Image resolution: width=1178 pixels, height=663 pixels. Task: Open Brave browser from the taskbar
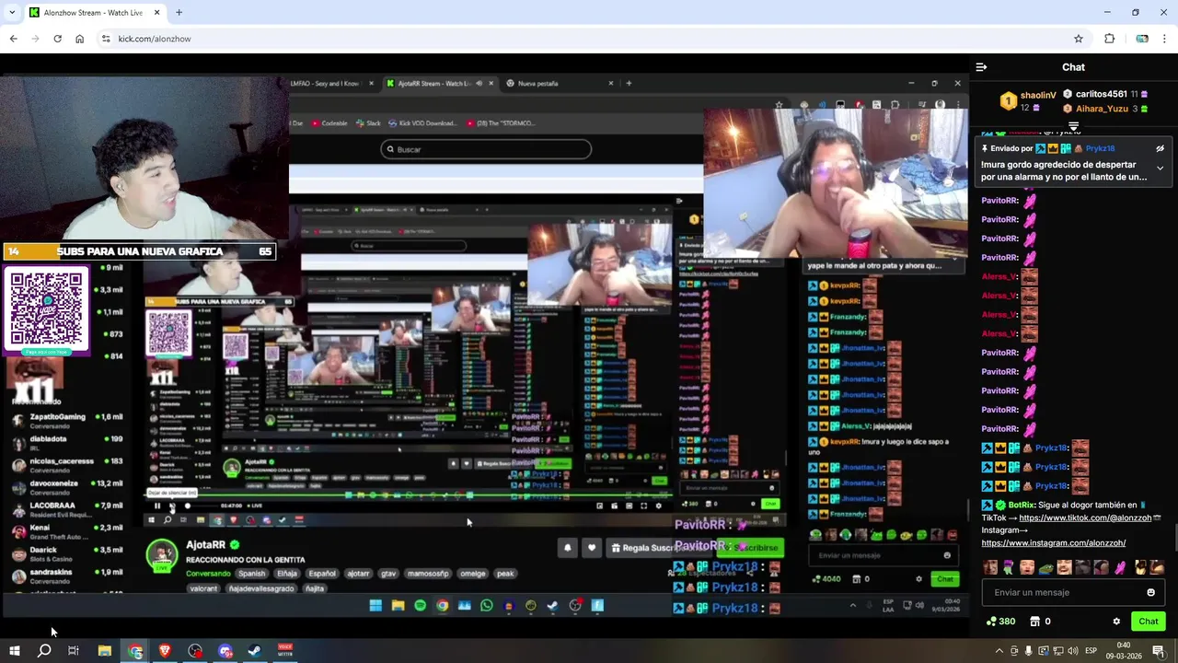166,651
